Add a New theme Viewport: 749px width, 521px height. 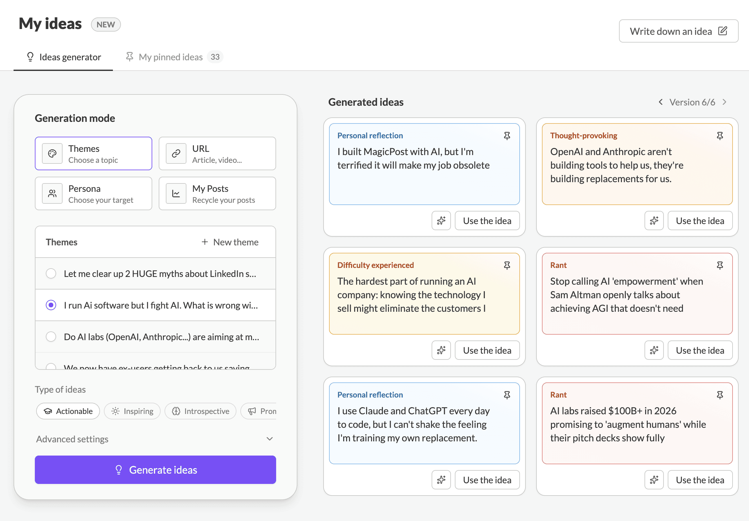point(230,242)
